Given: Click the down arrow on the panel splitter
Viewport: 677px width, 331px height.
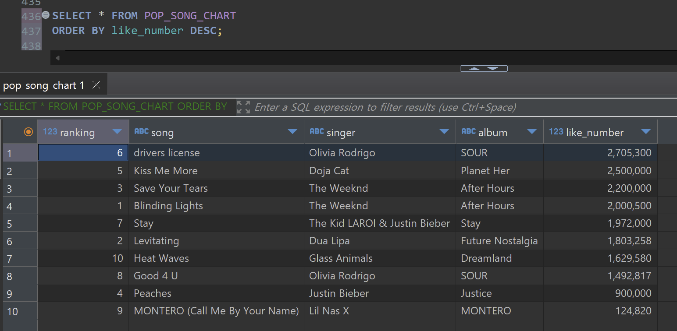Looking at the screenshot, I should coord(492,68).
